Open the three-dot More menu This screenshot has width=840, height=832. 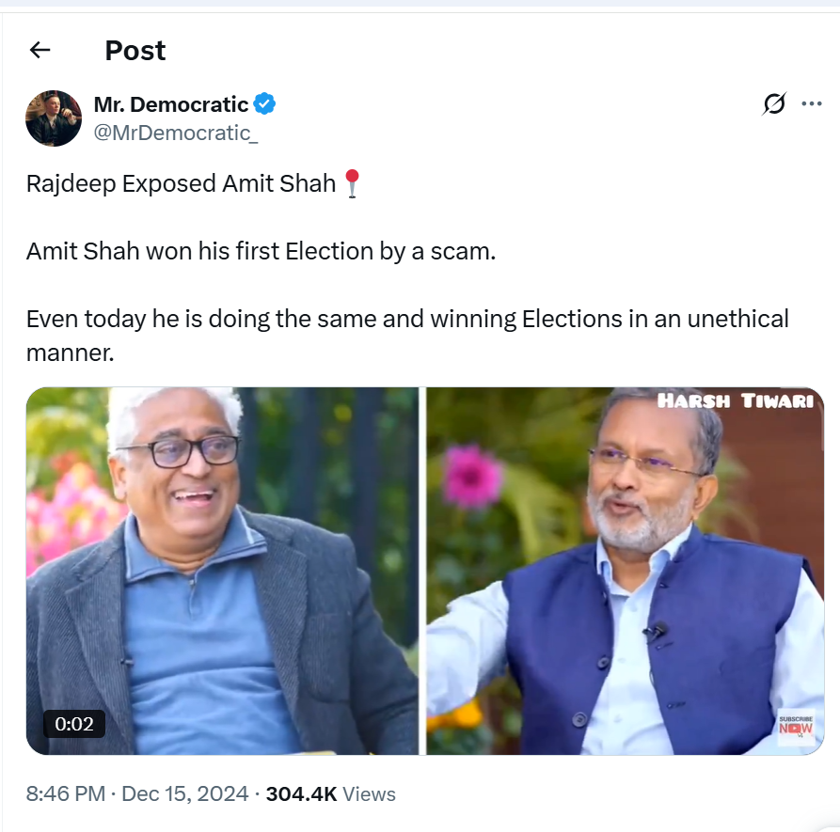point(811,103)
